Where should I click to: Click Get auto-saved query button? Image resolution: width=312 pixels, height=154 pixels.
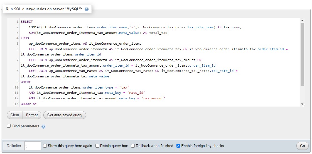pos(65,115)
